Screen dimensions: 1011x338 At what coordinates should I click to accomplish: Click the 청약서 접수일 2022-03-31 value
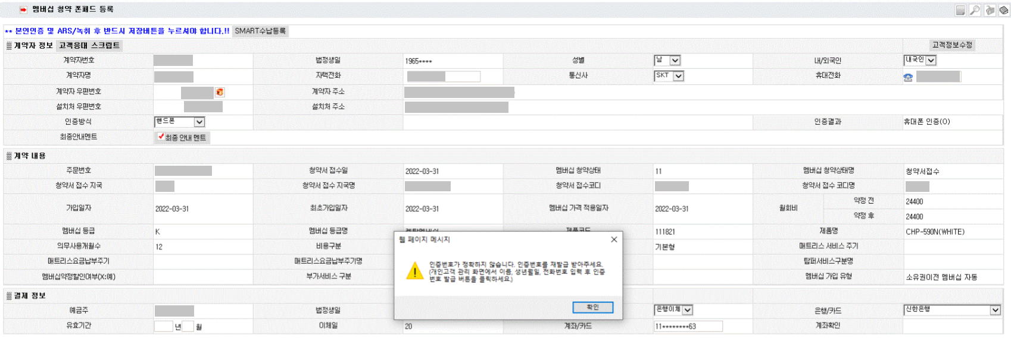[422, 171]
